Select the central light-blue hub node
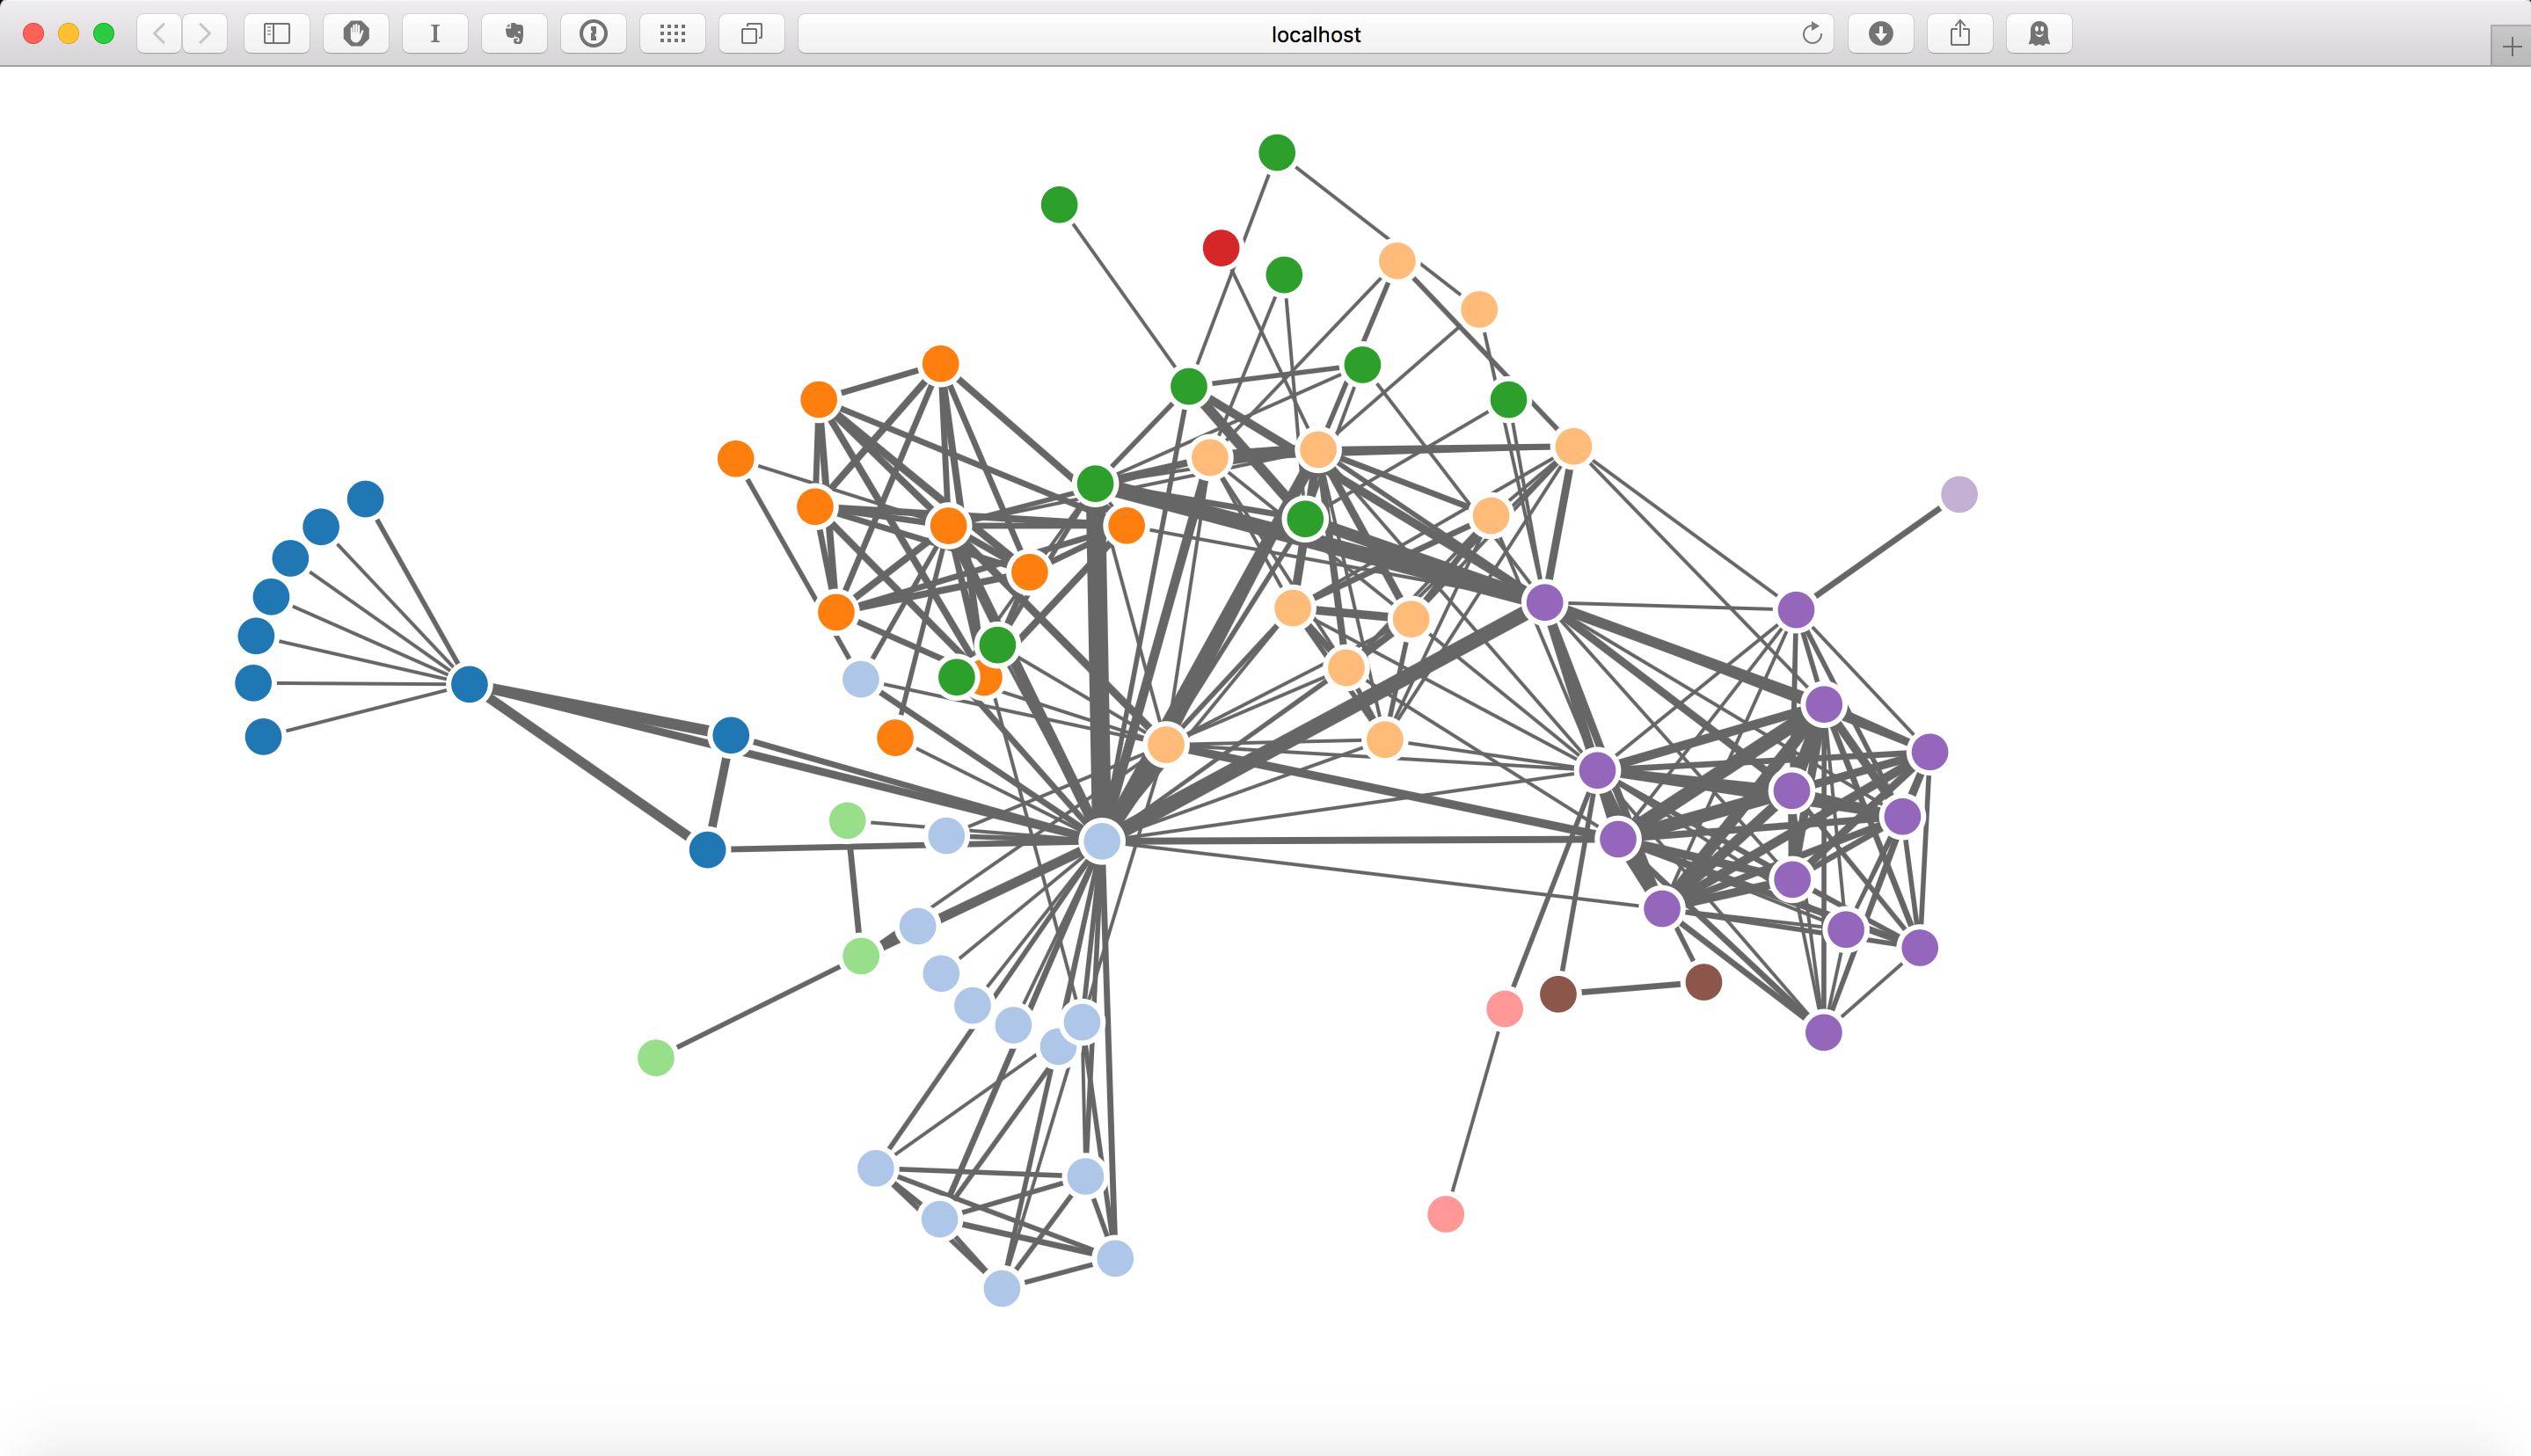This screenshot has height=1456, width=2531. (x=1101, y=840)
